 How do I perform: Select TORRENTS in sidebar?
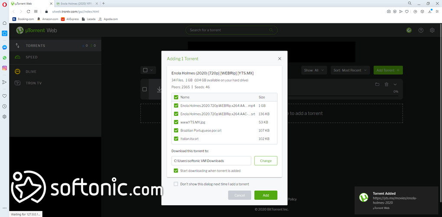(x=55, y=45)
